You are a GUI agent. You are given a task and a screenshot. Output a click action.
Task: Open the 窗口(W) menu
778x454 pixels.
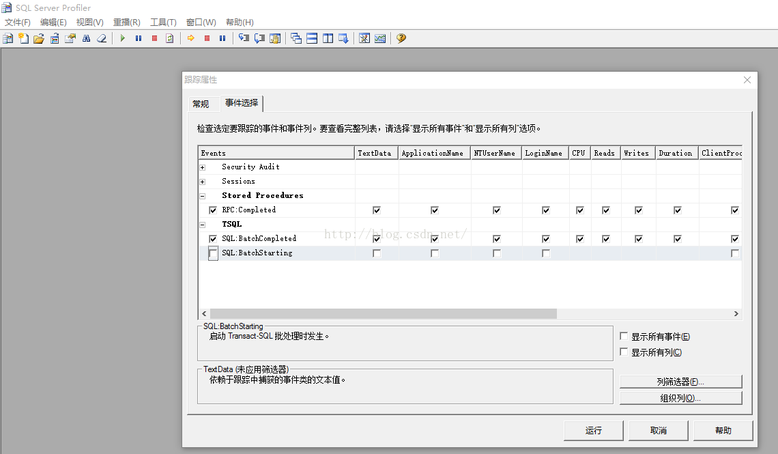[201, 23]
